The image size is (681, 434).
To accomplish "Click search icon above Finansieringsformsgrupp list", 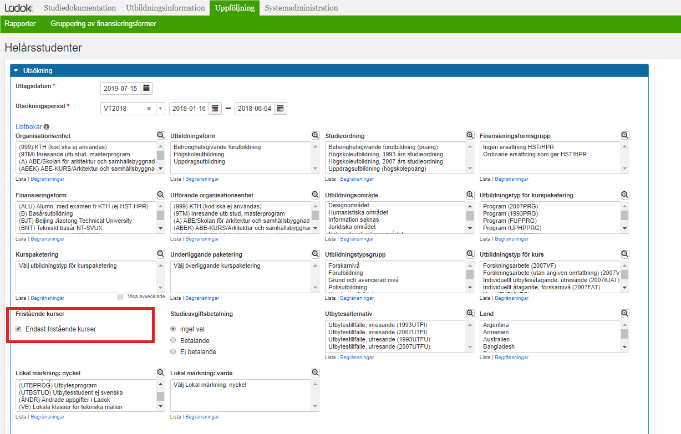I will pyautogui.click(x=625, y=135).
